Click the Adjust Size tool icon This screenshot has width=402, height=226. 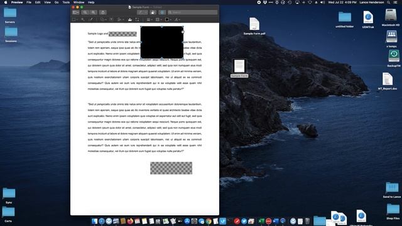pyautogui.click(x=137, y=19)
